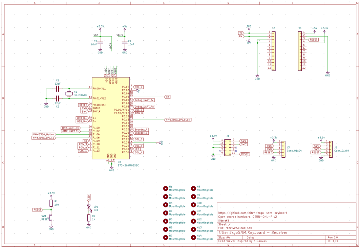Select capacitor C2 symbol

[58, 98]
